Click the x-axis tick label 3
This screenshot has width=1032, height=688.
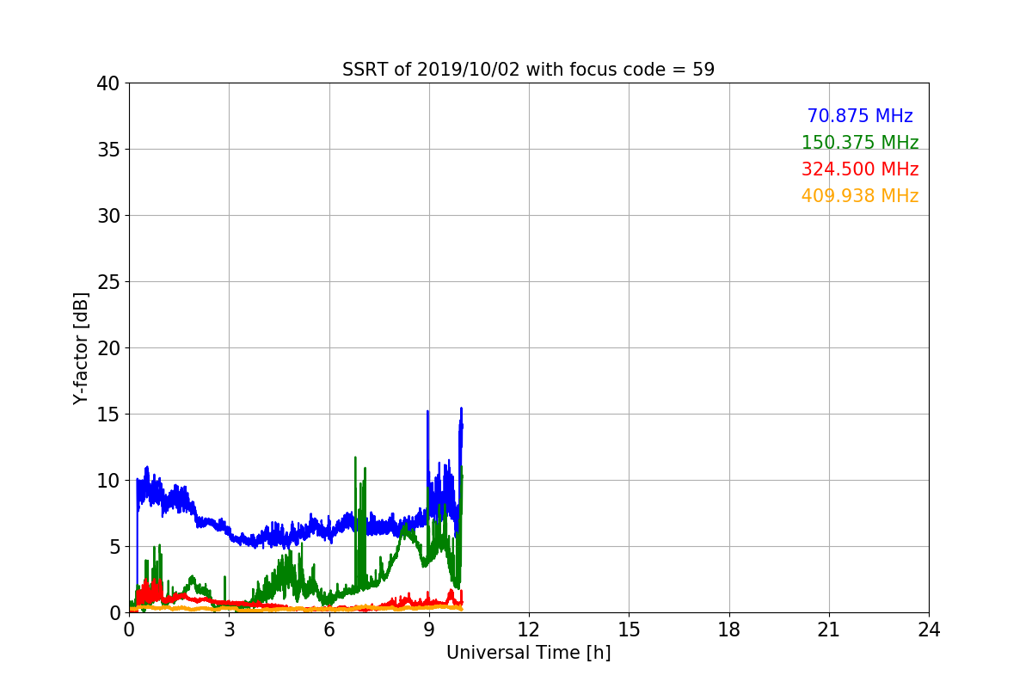click(229, 630)
